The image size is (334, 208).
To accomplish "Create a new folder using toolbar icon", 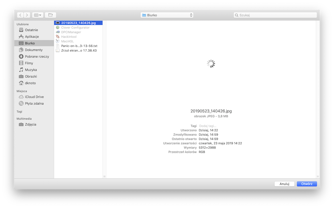I will (x=51, y=15).
